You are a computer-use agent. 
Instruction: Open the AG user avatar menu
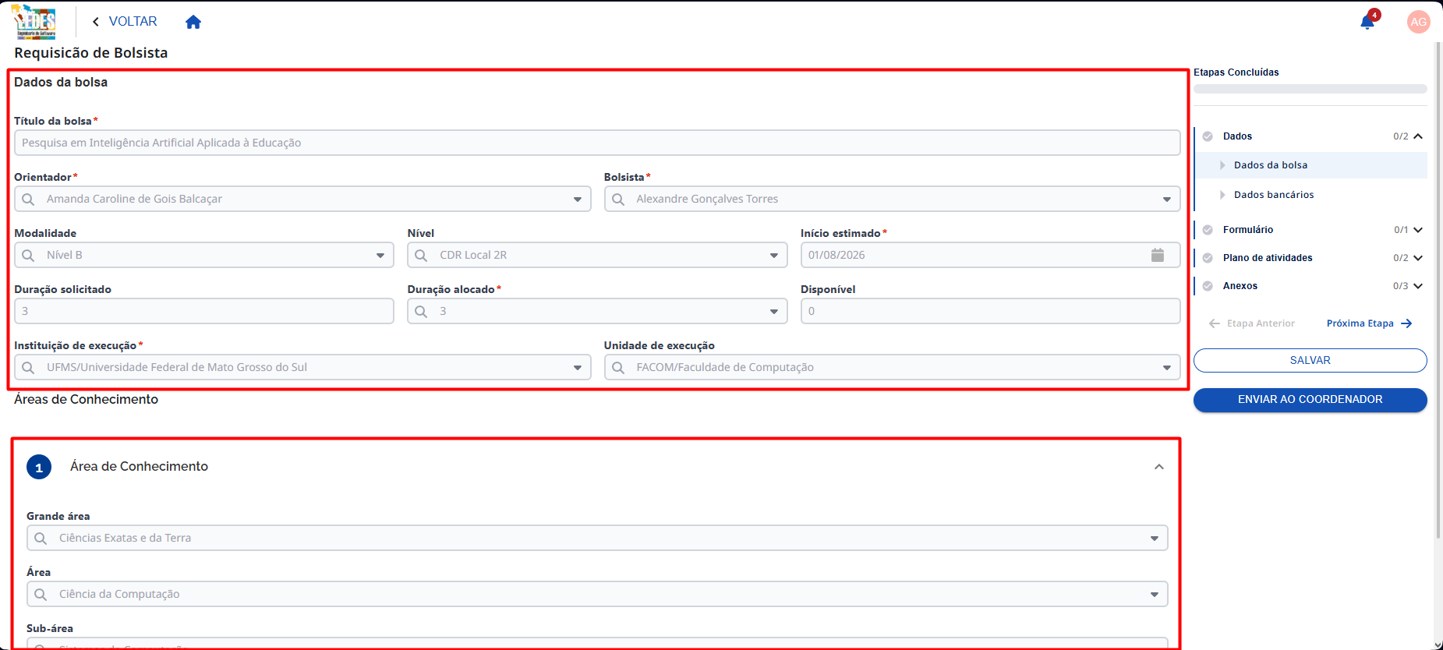click(x=1418, y=22)
